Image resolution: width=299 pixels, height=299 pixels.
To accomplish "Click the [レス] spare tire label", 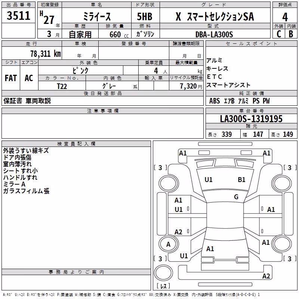I will (x=163, y=286).
